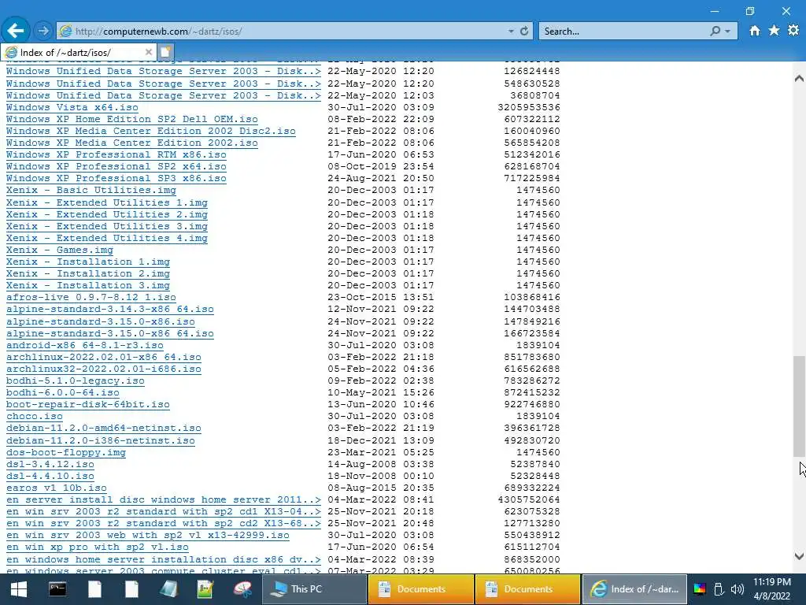806x605 pixels.
Task: Click the browser Back arrow button
Action: pos(16,31)
